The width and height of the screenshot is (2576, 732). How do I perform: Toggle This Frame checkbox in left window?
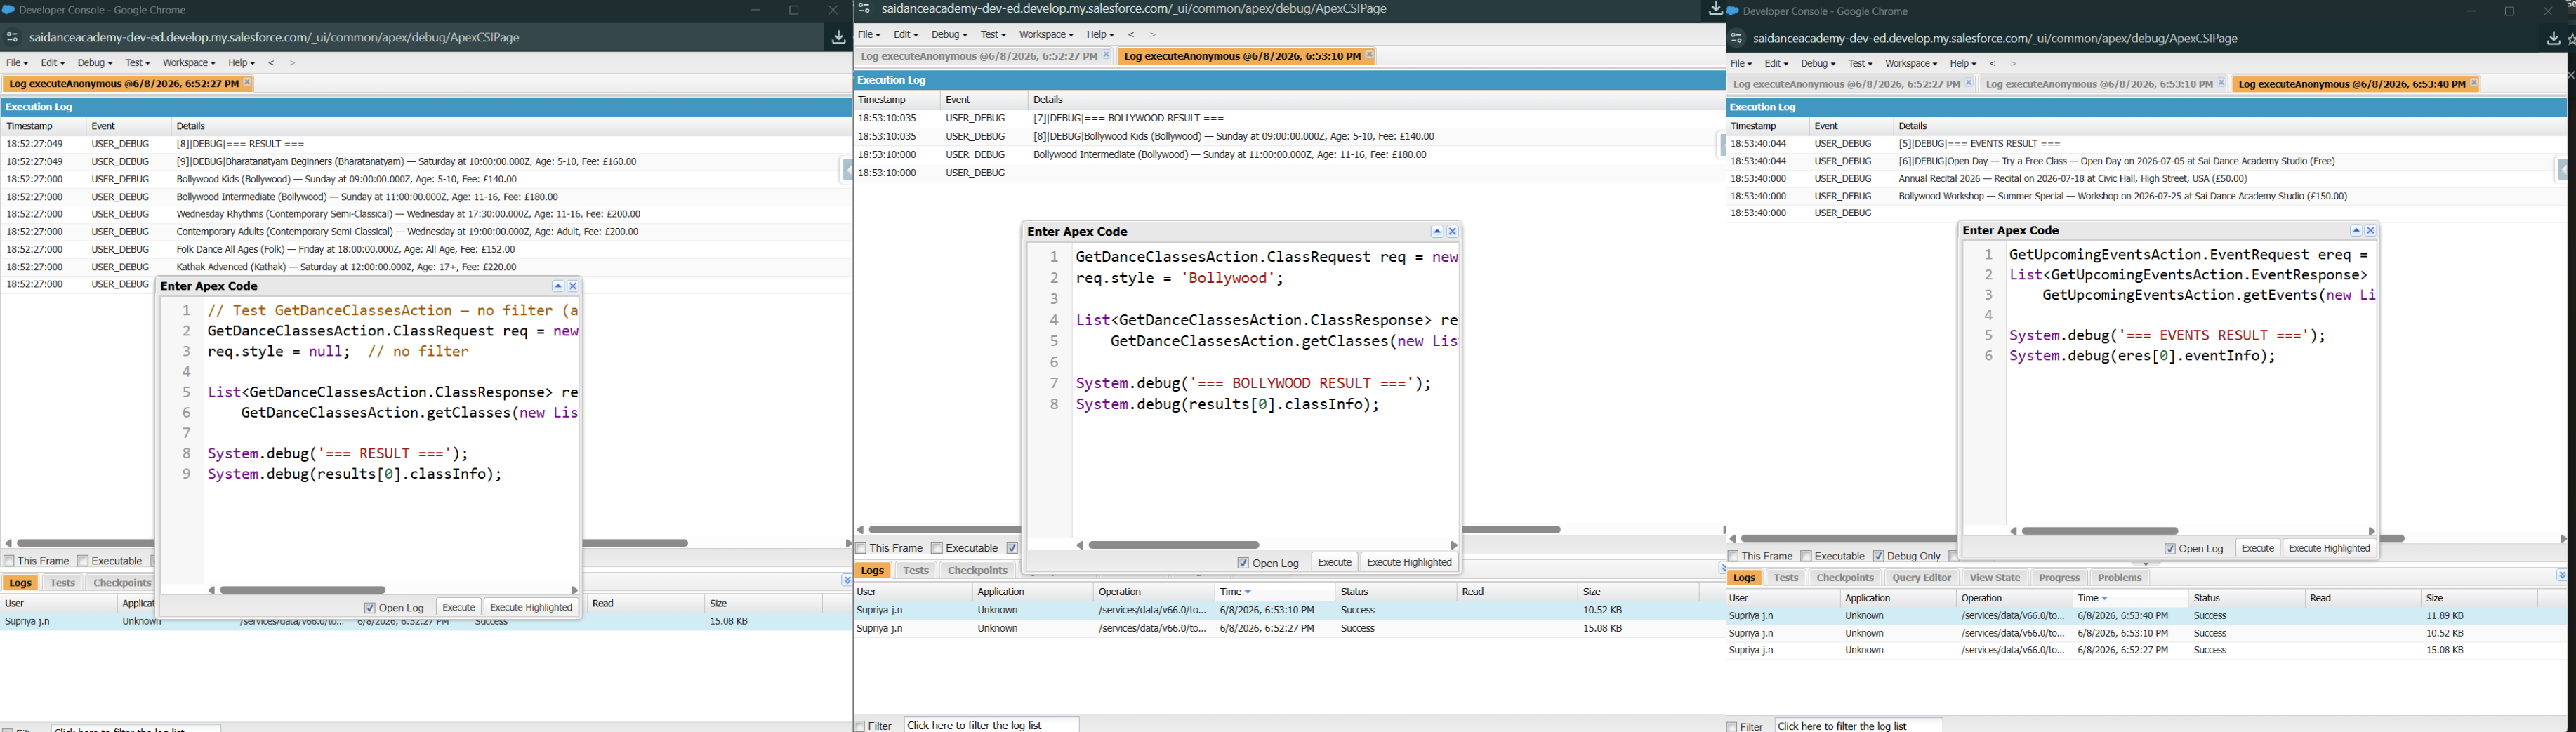[9, 561]
